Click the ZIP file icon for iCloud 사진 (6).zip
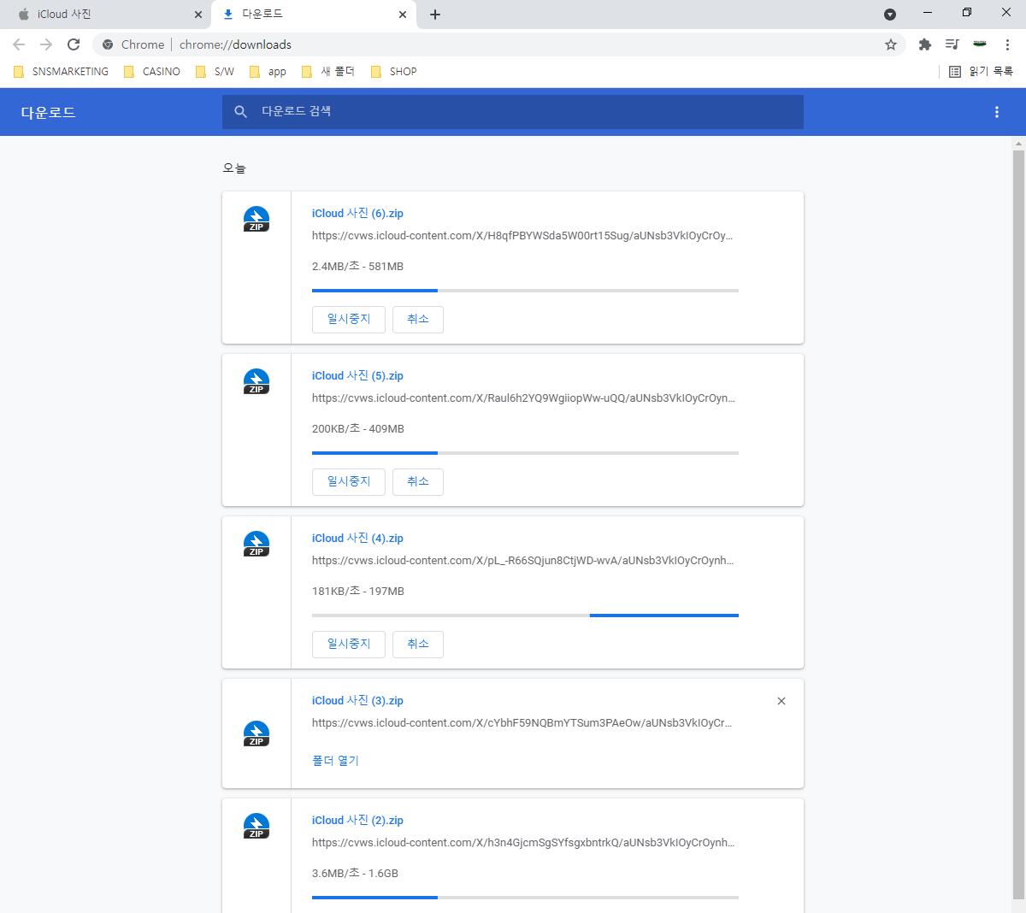The image size is (1026, 913). coord(256,220)
